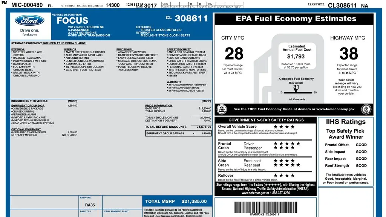The image size is (386, 217).
Task: Click the 14300 number in the top strip
Action: tap(112, 5)
